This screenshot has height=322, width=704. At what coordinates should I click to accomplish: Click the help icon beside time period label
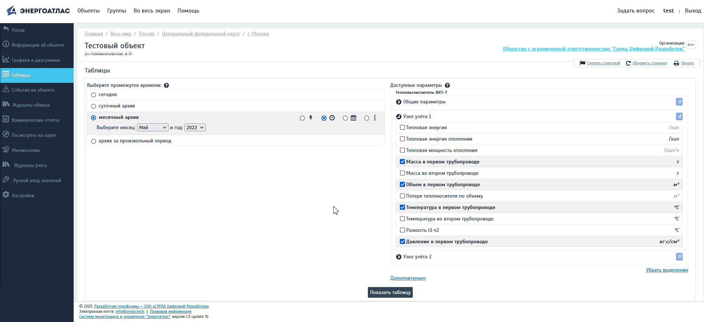(166, 85)
